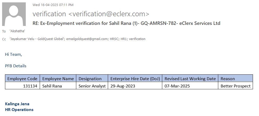Click the Senior Analyst table cell

point(92,86)
